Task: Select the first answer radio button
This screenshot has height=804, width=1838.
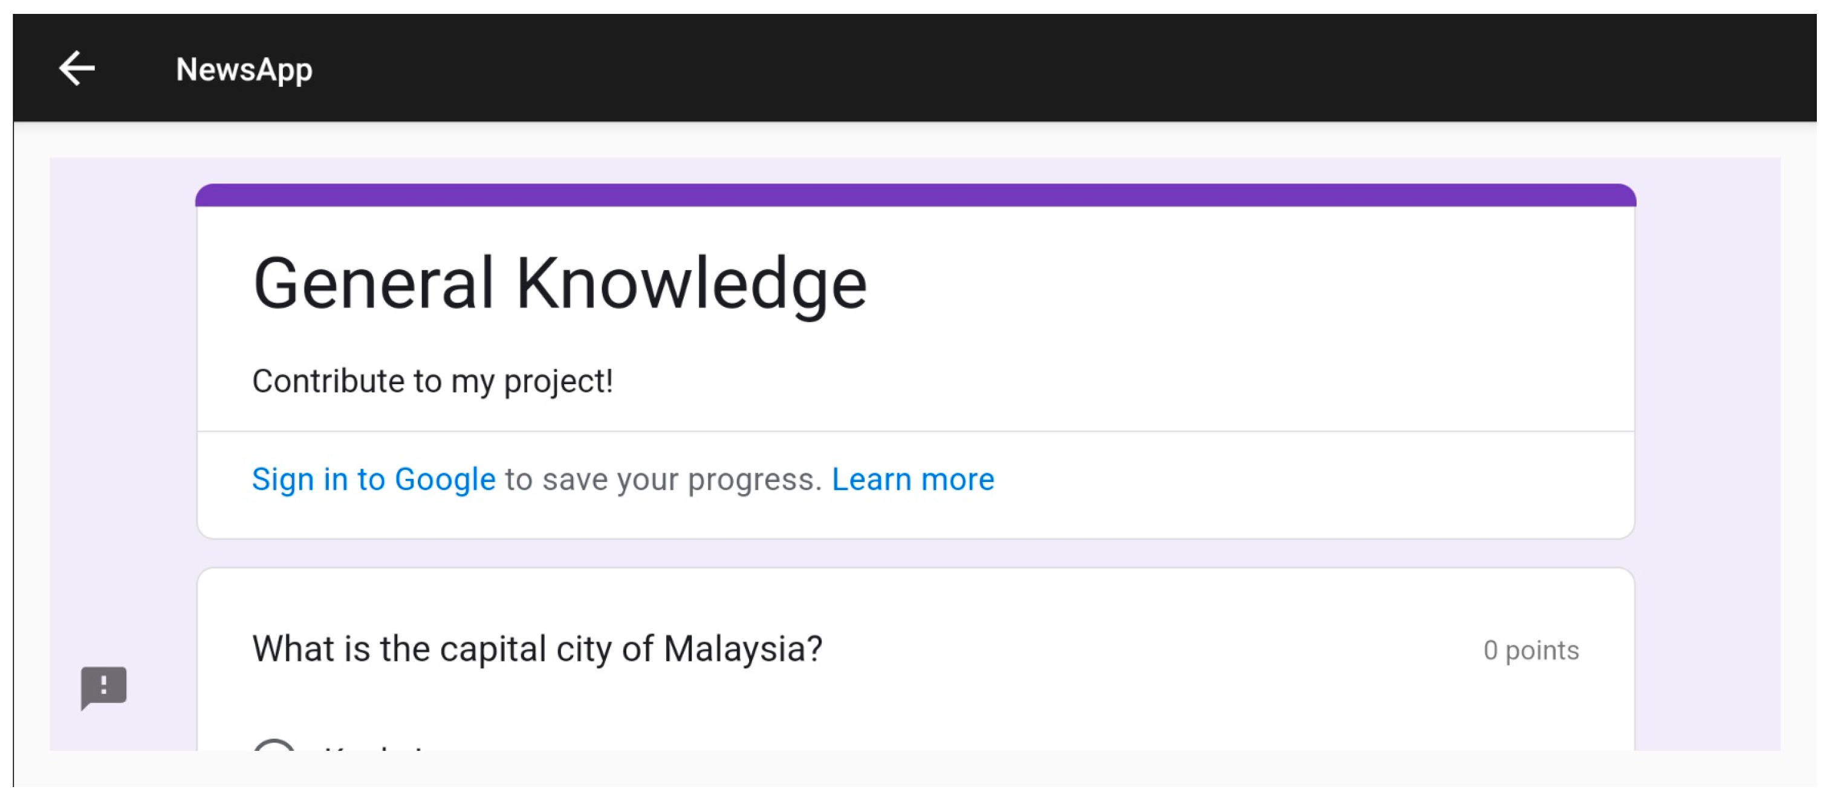Action: [274, 745]
